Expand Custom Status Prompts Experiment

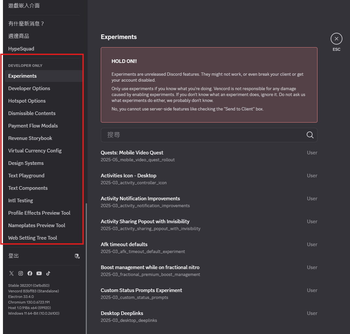(x=209, y=294)
